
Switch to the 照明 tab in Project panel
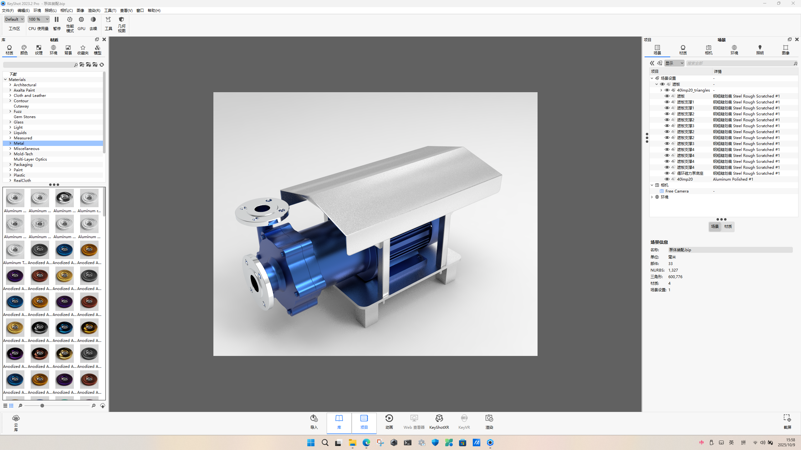coord(760,49)
